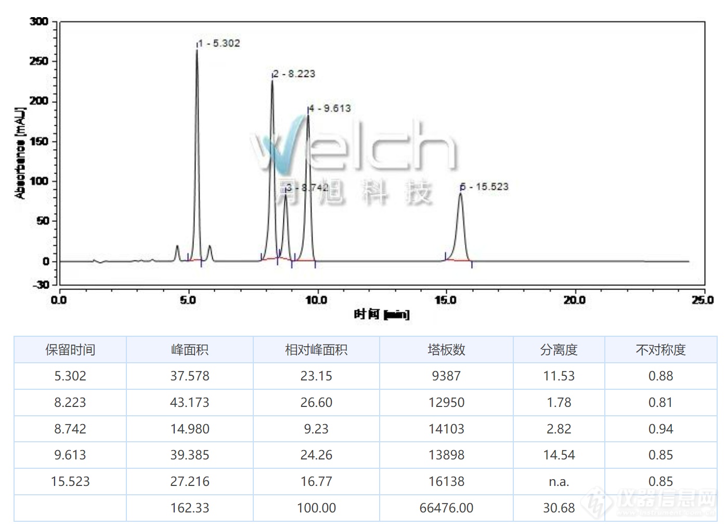The height and width of the screenshot is (527, 726).
Task: Click total peak area 162.33
Action: click(190, 508)
